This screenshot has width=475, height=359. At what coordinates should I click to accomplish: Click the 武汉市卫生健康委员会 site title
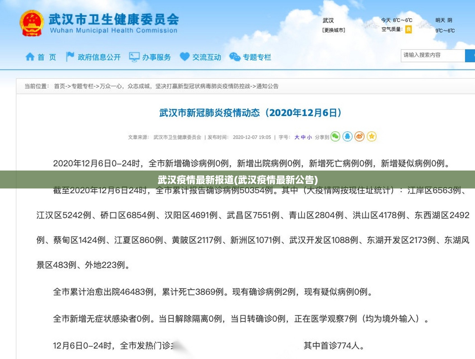pyautogui.click(x=114, y=19)
